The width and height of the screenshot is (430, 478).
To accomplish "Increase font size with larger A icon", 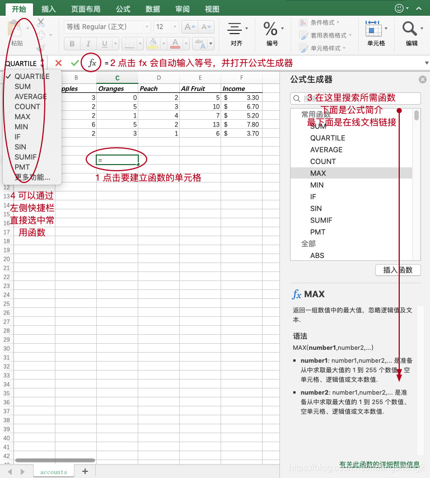I will pyautogui.click(x=190, y=27).
